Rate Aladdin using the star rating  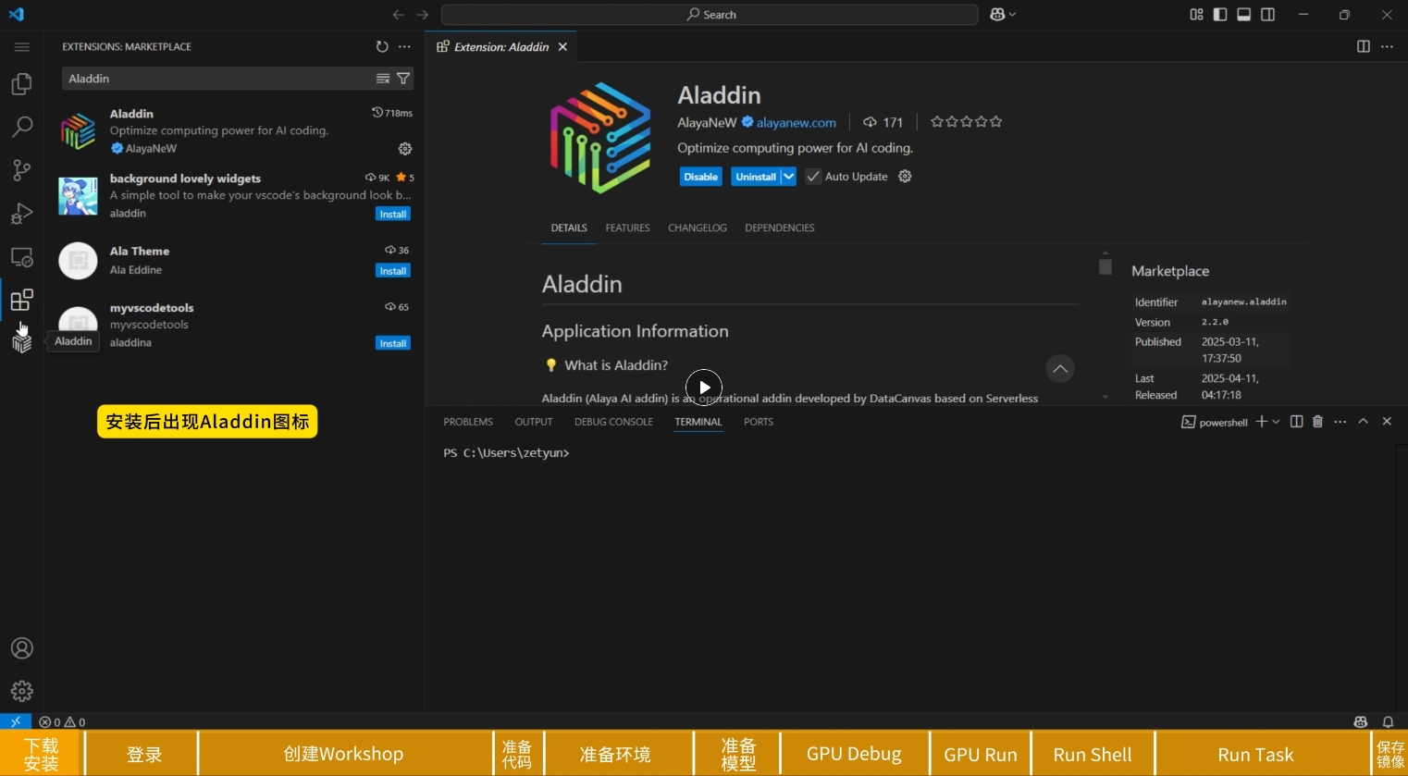966,121
